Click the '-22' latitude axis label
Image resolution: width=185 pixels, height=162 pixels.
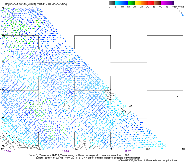[x=2, y=35]
